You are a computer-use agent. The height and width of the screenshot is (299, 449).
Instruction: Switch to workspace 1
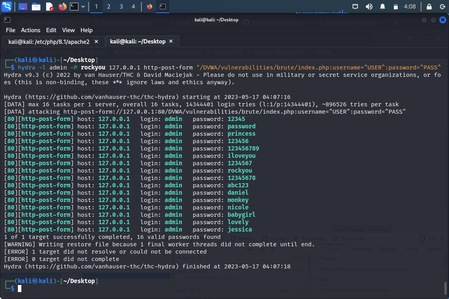(96, 6)
